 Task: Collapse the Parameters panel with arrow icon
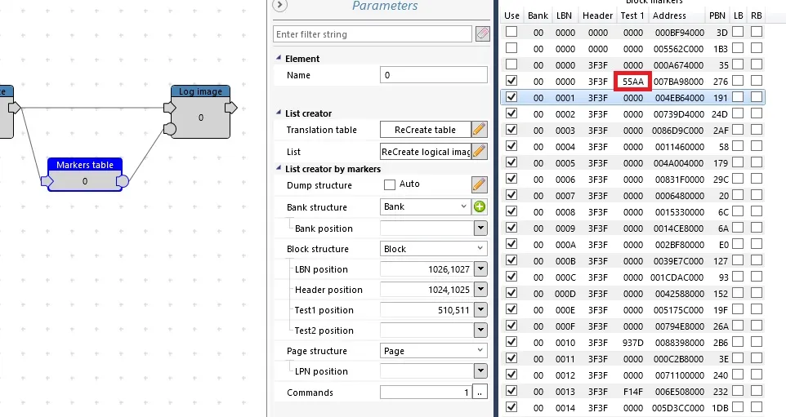(279, 5)
